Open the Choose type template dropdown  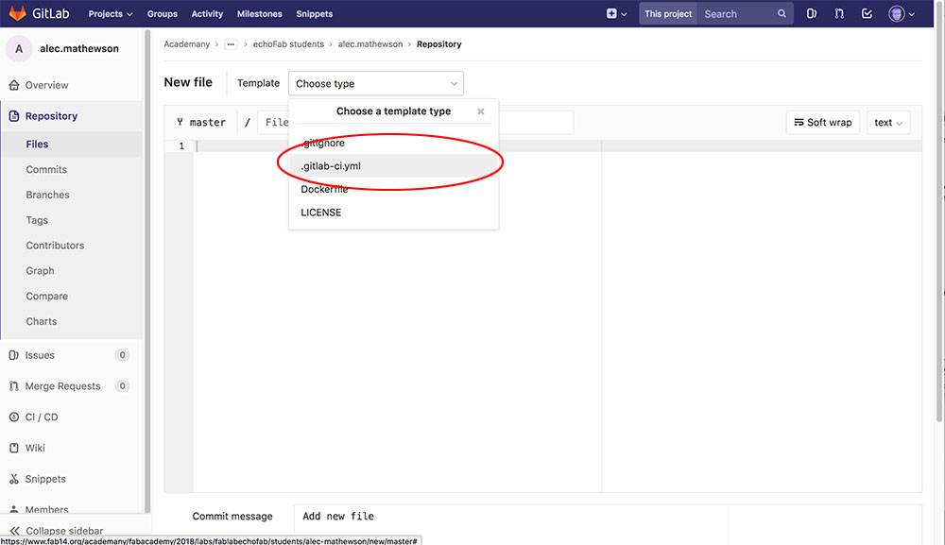click(376, 83)
